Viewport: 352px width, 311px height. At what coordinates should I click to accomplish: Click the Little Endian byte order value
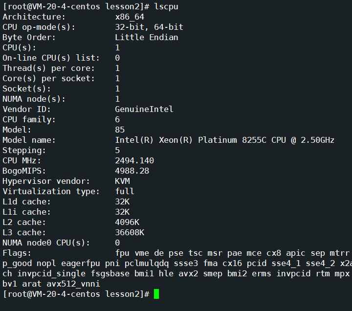pyautogui.click(x=147, y=37)
